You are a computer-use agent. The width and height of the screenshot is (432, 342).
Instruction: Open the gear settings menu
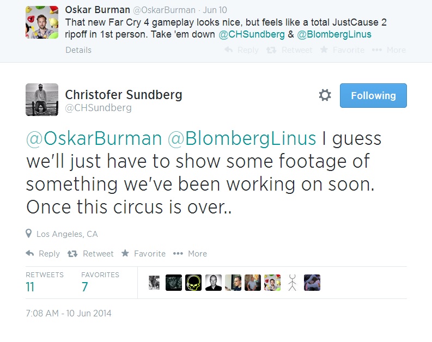(x=325, y=96)
